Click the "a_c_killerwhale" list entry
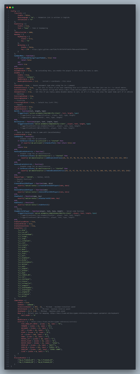Screen dimensions: 140x374 pyautogui.click(x=25, y=262)
